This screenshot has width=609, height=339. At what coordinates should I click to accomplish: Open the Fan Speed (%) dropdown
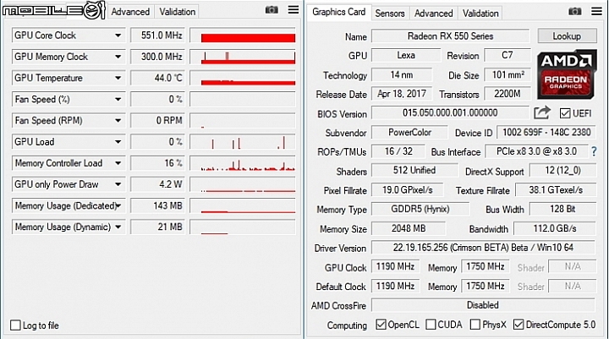point(118,100)
